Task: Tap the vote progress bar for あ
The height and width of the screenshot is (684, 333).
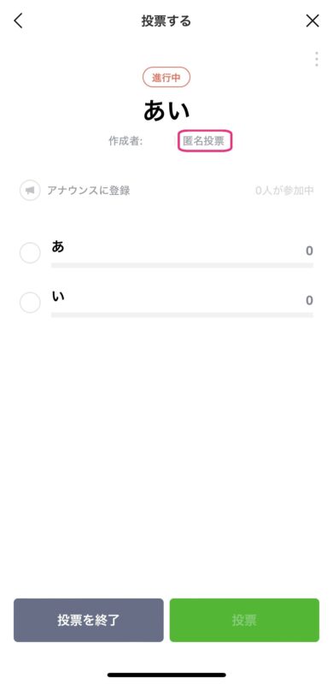Action: 182,265
